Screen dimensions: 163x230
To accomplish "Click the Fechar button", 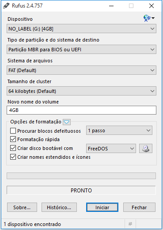I will [139, 207].
